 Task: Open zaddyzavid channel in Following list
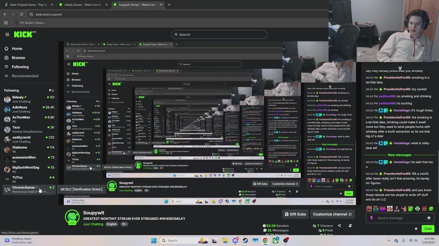click(x=29, y=139)
